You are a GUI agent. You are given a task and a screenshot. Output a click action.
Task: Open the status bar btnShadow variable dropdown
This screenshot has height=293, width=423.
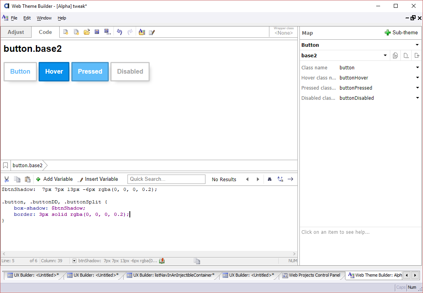(74, 261)
